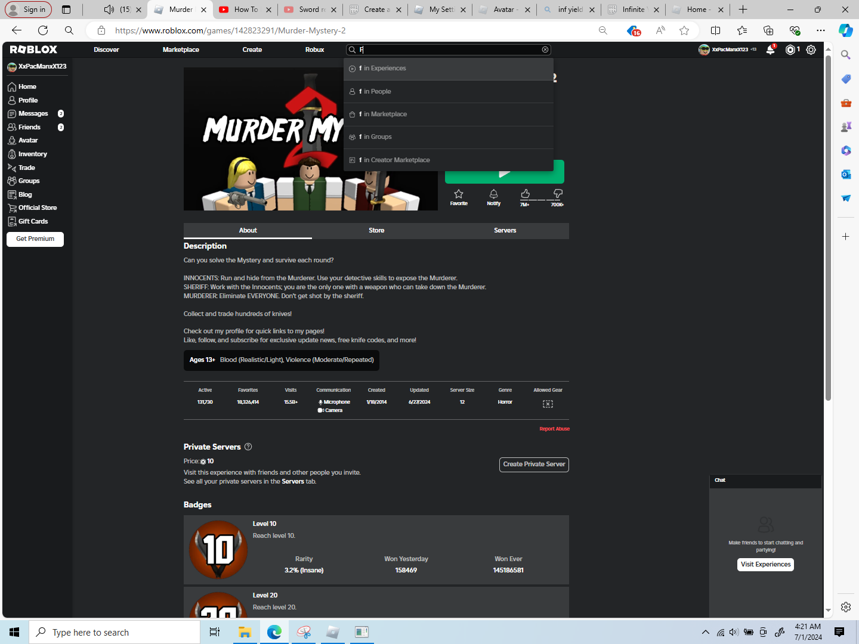Open Discover in the top navigation
859x644 pixels.
pos(106,49)
